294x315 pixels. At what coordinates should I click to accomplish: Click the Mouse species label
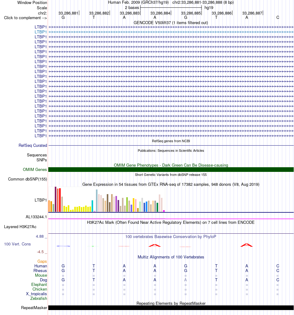(41, 275)
